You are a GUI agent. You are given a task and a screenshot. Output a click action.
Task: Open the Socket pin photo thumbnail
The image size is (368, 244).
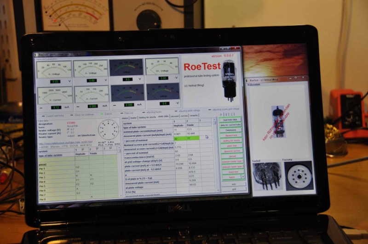point(267,176)
